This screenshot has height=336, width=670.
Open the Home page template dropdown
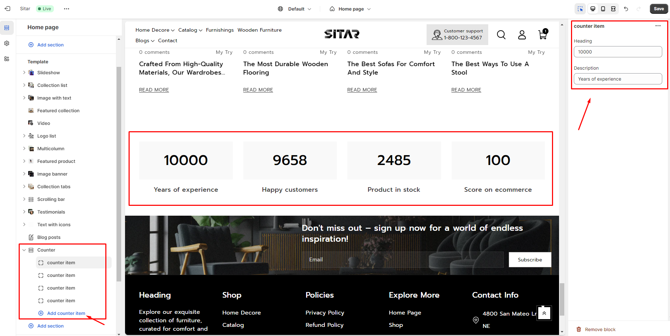[x=350, y=9]
